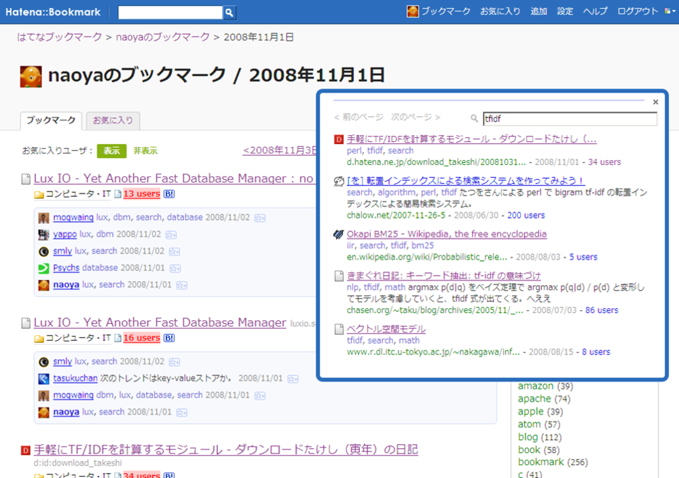Click the red D icon before the bottom 手軽にTF/IDF title
Viewport: 679px width, 478px height.
point(26,450)
